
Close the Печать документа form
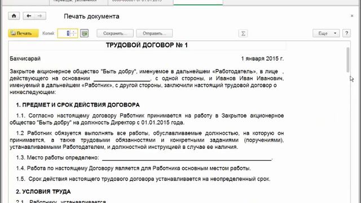352,16
